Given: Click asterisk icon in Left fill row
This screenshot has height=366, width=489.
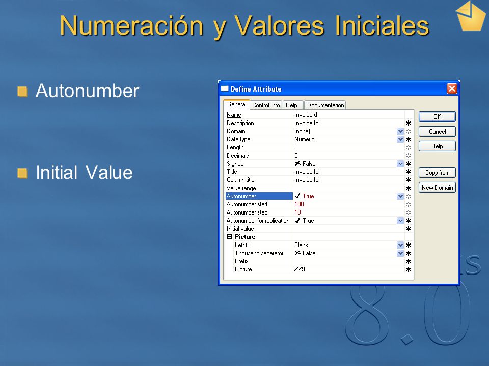Looking at the screenshot, I should point(408,245).
